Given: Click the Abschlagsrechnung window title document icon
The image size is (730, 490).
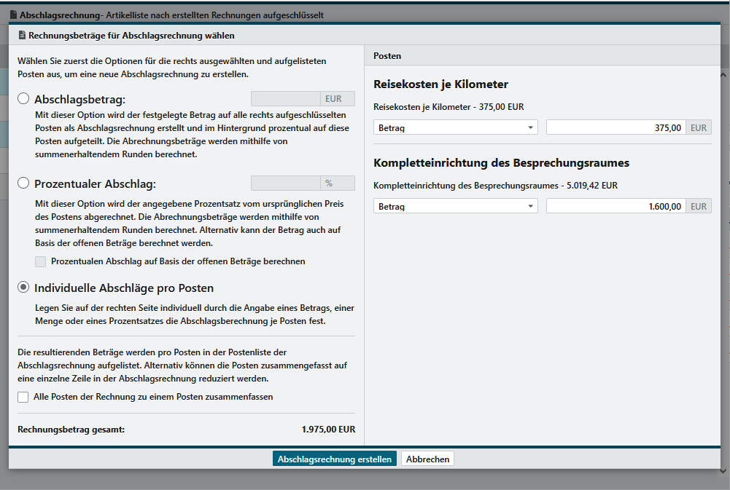Looking at the screenshot, I should pyautogui.click(x=14, y=15).
